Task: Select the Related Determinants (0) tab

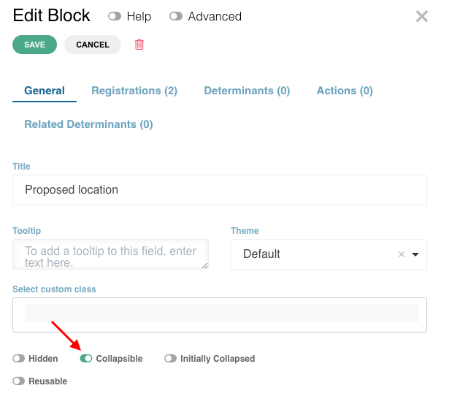Action: point(88,124)
